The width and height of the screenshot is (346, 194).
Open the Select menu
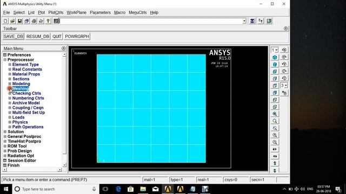click(x=19, y=12)
